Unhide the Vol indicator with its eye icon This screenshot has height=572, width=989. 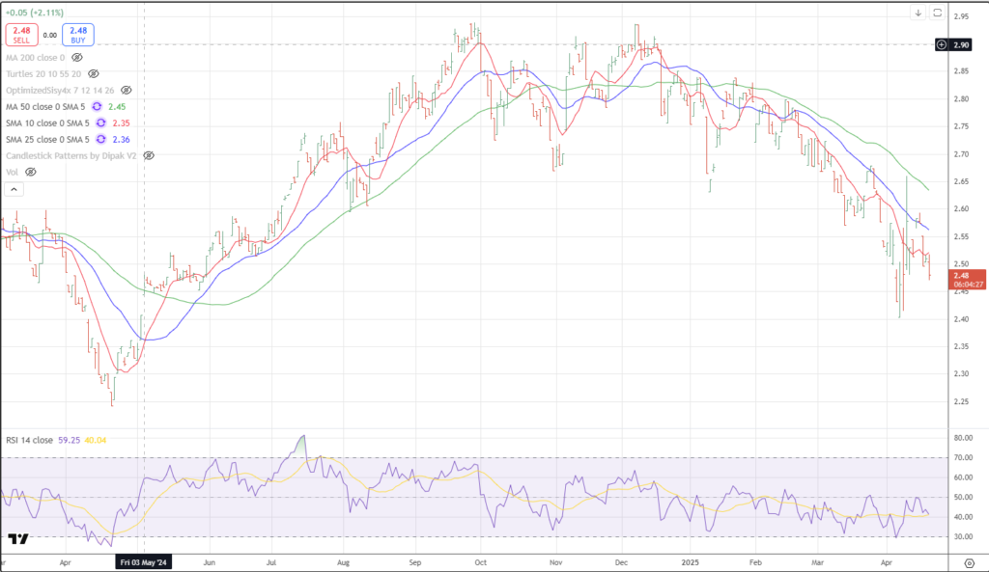[x=30, y=172]
